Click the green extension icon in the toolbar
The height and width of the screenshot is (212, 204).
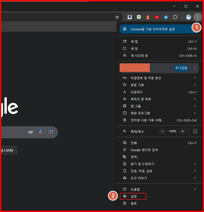point(139,17)
